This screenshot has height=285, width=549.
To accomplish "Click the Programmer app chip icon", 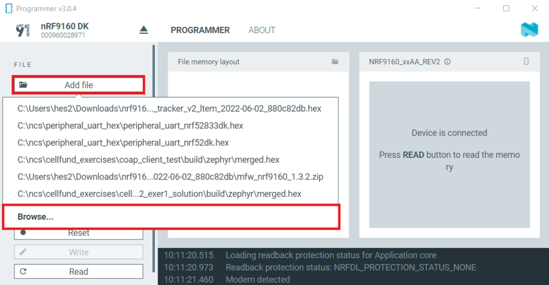I will tap(9, 9).
